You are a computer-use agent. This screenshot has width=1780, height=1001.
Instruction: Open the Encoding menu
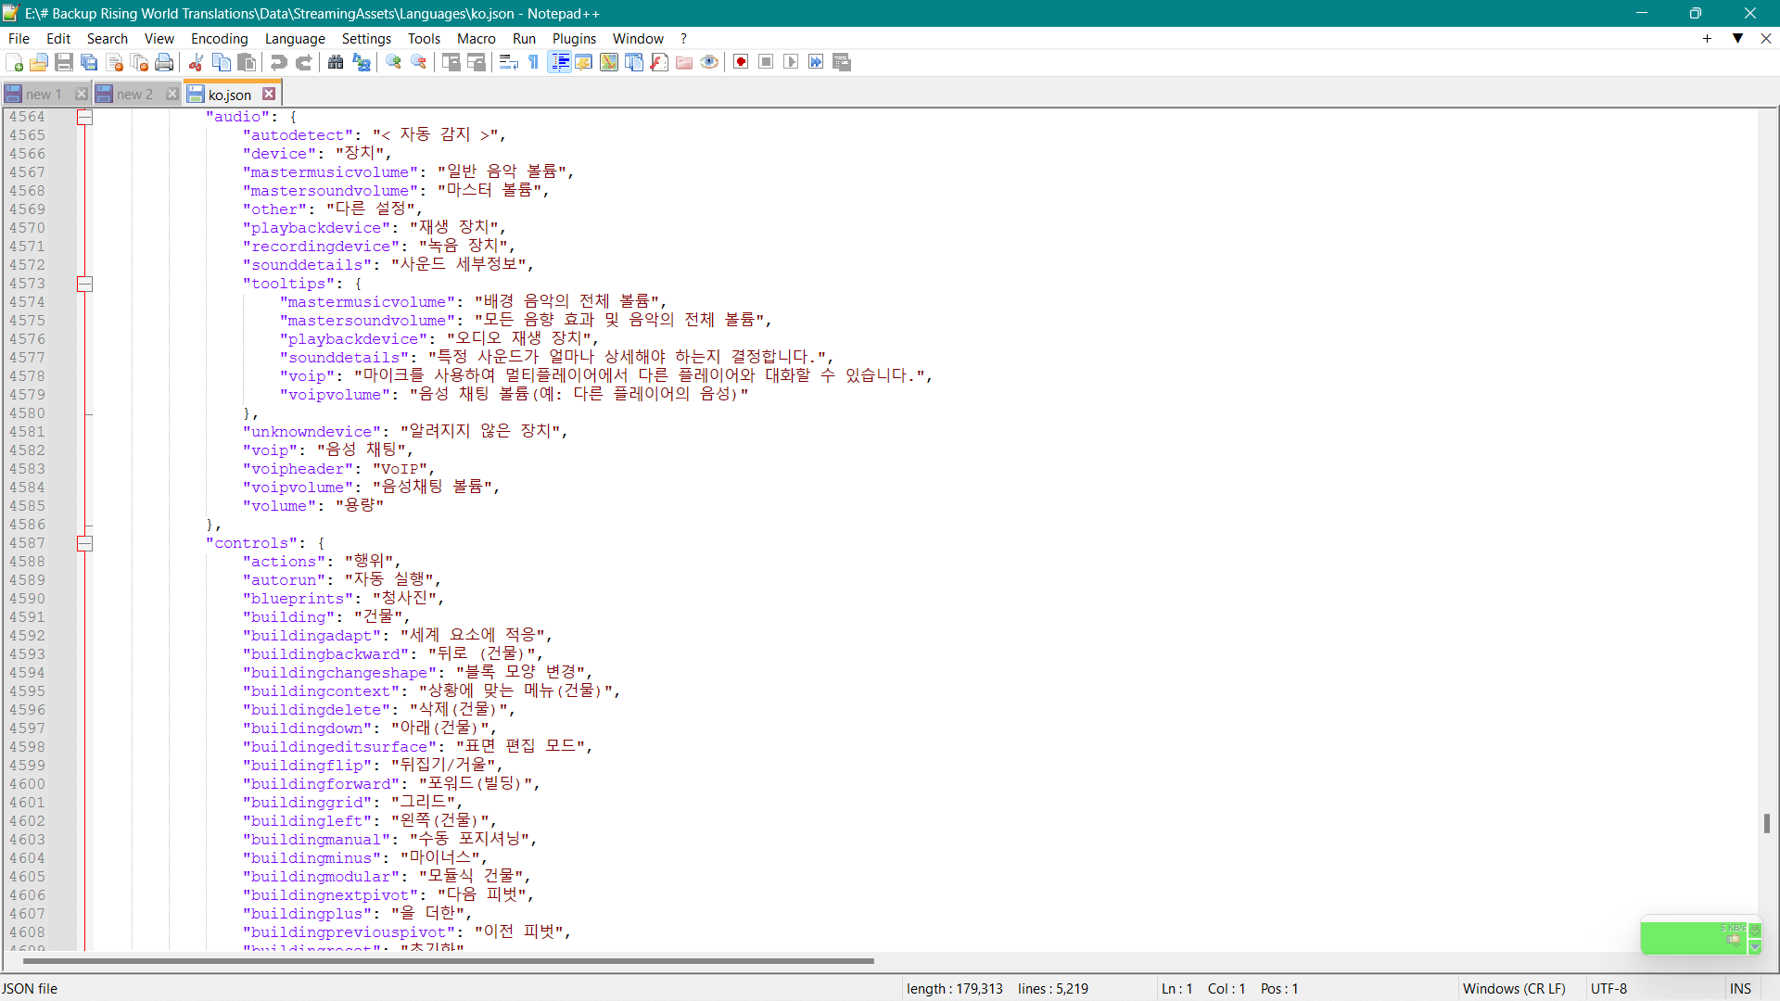click(x=219, y=39)
